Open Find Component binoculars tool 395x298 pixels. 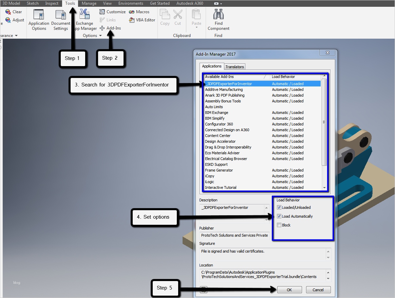coord(219,20)
